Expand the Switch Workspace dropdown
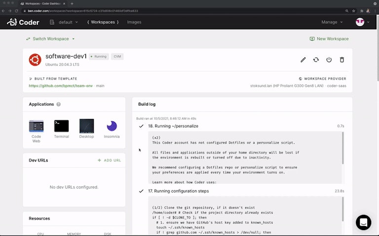 point(50,39)
